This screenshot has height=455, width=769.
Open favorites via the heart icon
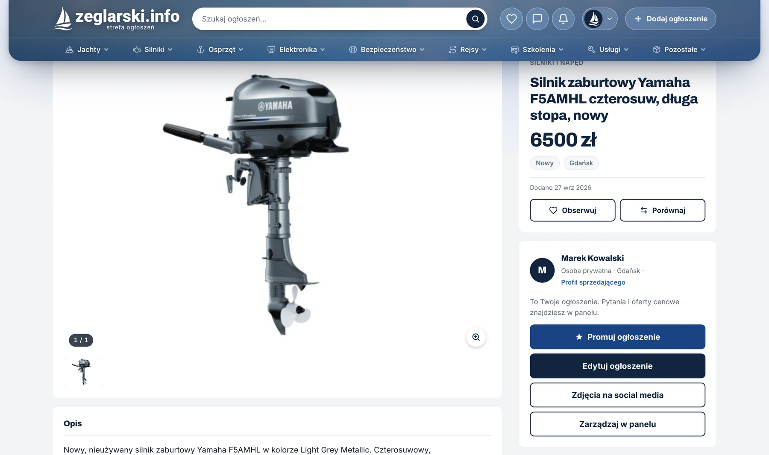tap(511, 19)
